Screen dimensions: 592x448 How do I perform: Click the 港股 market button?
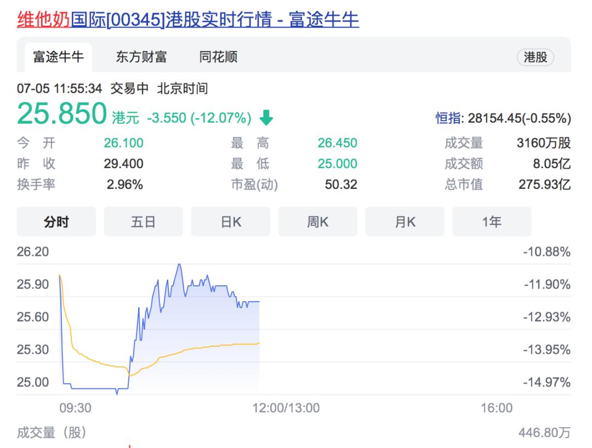click(536, 57)
